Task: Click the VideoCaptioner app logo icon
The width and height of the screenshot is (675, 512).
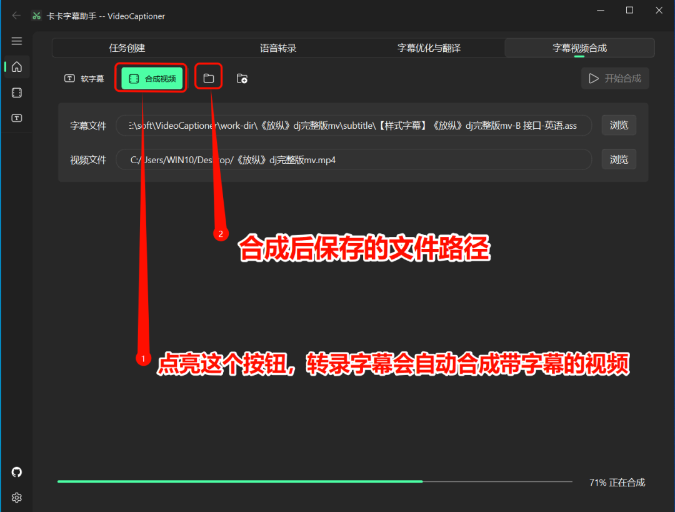Action: click(37, 16)
